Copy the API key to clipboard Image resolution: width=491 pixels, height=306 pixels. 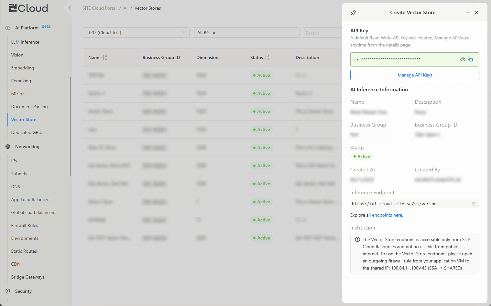tap(470, 59)
